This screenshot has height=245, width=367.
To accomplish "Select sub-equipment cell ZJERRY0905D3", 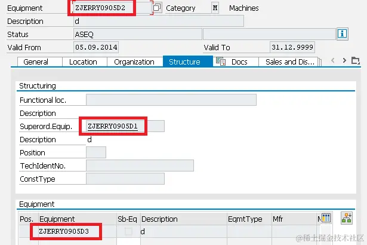I will [x=77, y=231].
